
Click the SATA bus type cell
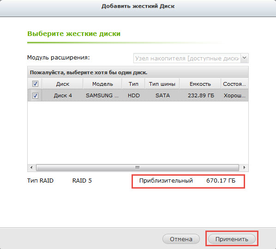coord(162,95)
